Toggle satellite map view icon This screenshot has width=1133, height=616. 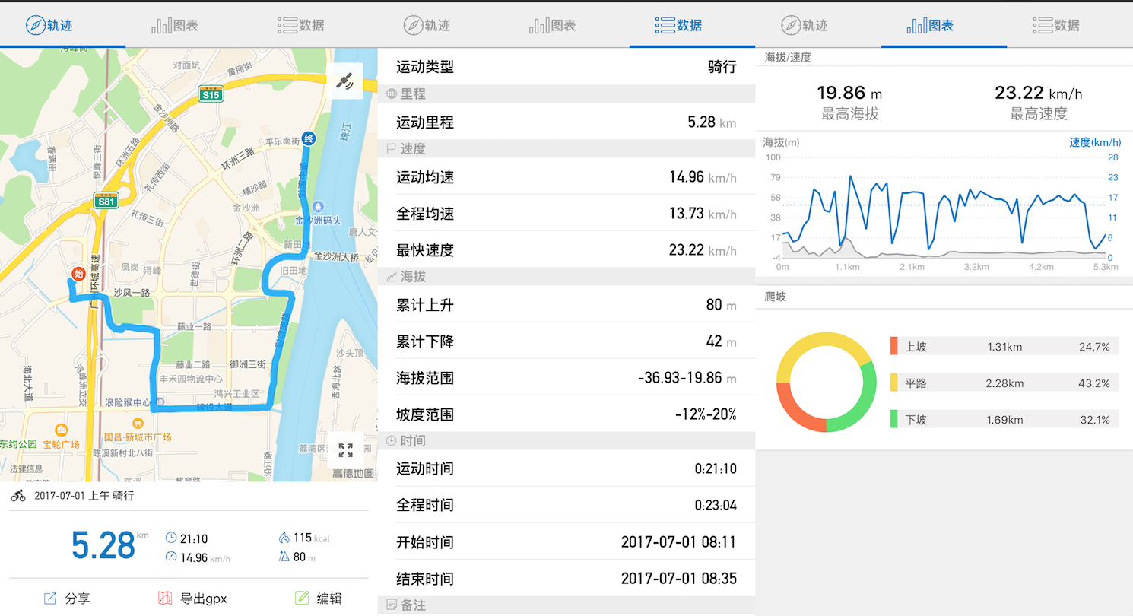tap(345, 81)
